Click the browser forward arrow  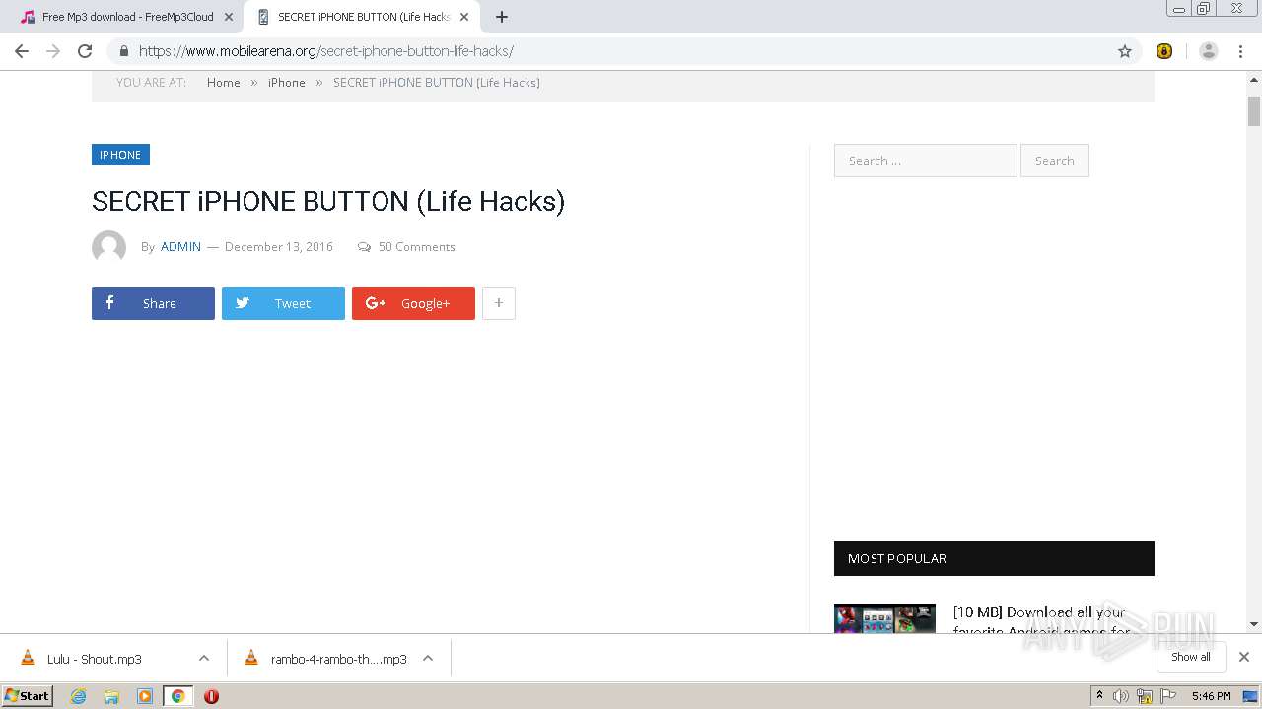click(x=53, y=51)
